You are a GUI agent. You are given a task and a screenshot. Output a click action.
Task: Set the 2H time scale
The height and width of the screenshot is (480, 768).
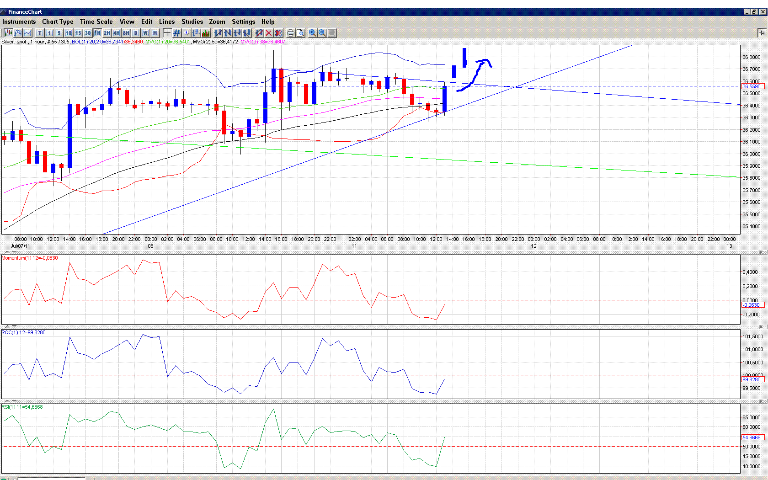point(107,33)
